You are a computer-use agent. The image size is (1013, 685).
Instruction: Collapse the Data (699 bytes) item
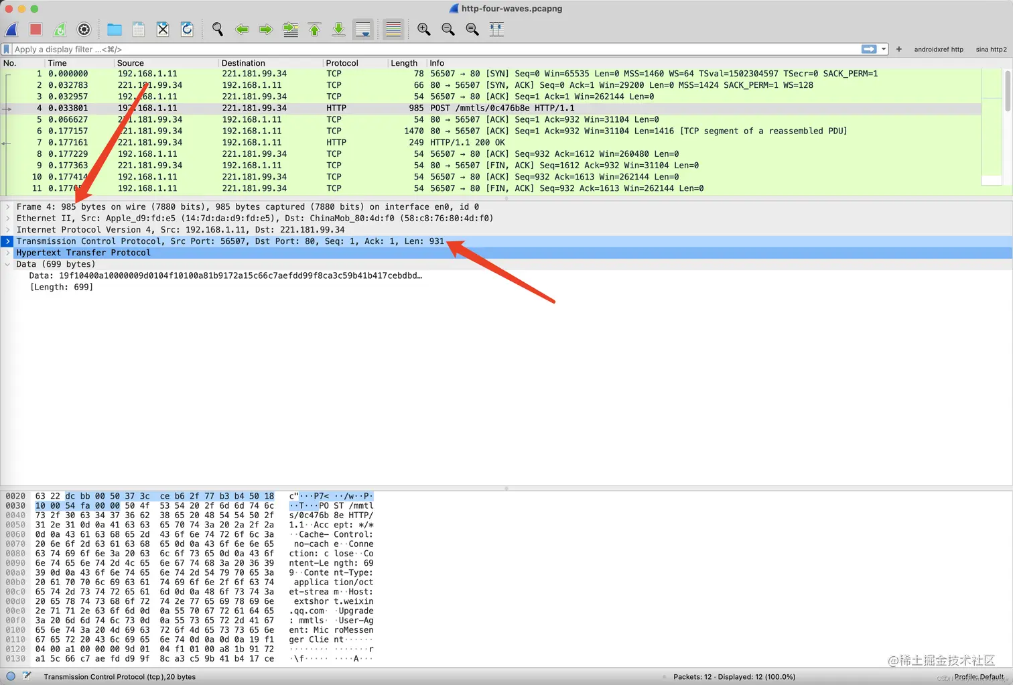pos(7,264)
